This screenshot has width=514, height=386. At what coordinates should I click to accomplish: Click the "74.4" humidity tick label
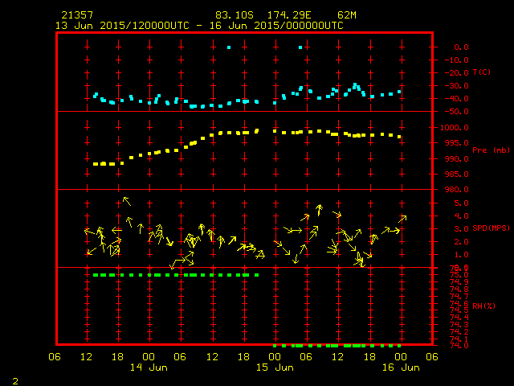[459, 318]
